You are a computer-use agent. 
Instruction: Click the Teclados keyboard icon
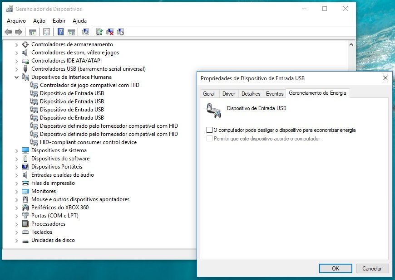click(25, 232)
